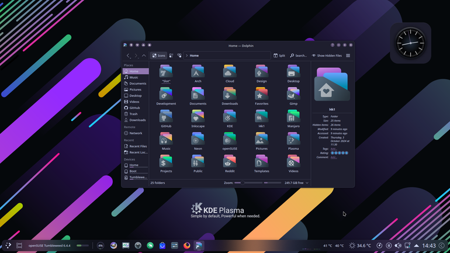Open the 14:43 digital clock

pyautogui.click(x=429, y=245)
